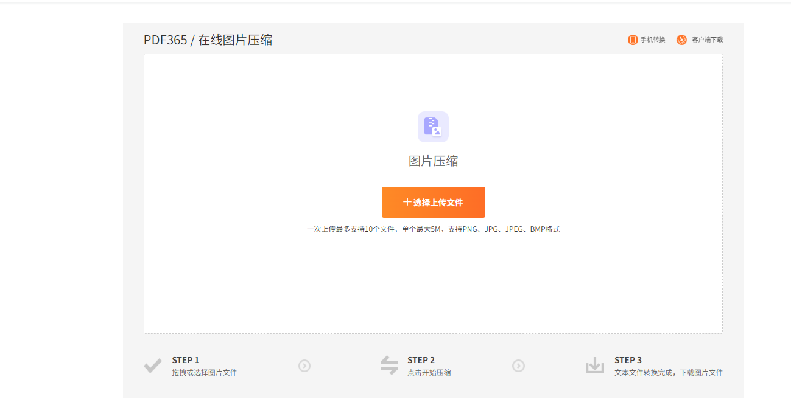Click the upload file format hint text
This screenshot has height=413, width=791.
(x=433, y=229)
